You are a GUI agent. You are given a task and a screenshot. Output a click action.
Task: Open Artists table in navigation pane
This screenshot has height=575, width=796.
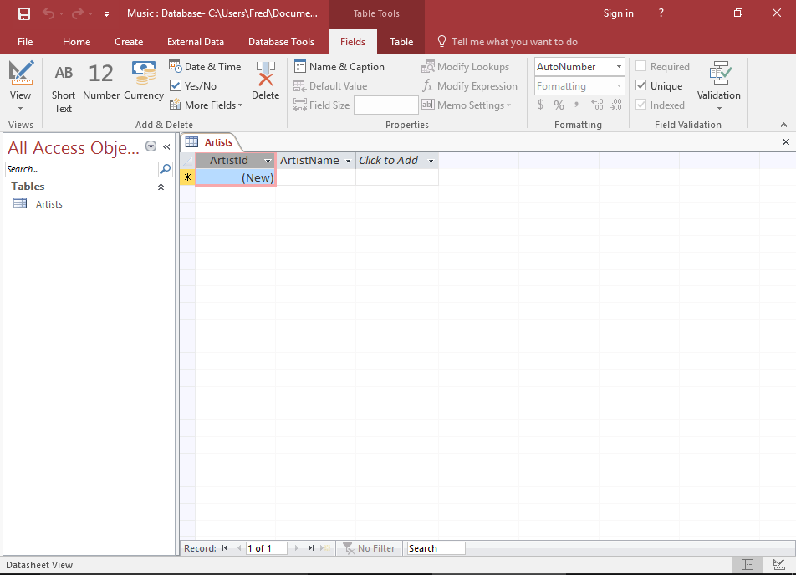pyautogui.click(x=49, y=204)
